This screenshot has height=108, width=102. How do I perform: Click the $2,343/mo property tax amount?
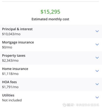(10, 60)
